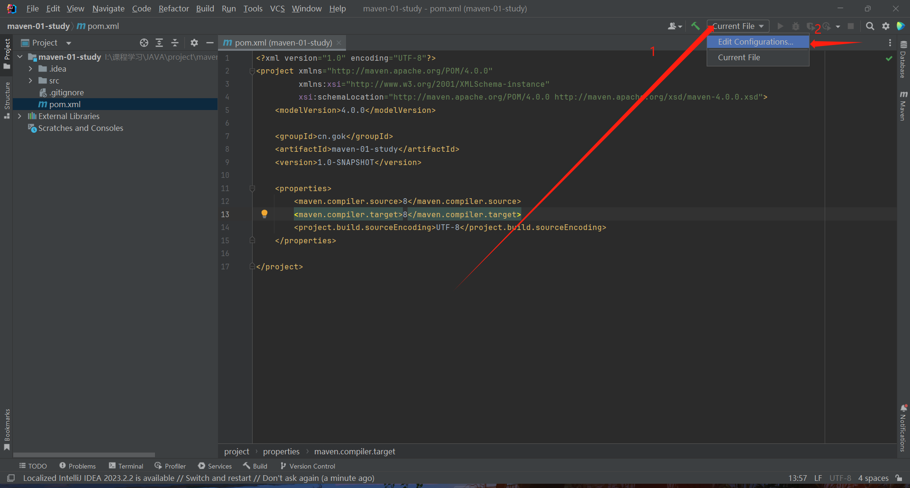The width and height of the screenshot is (910, 488).
Task: Open the Structure tool window
Action: coord(7,100)
